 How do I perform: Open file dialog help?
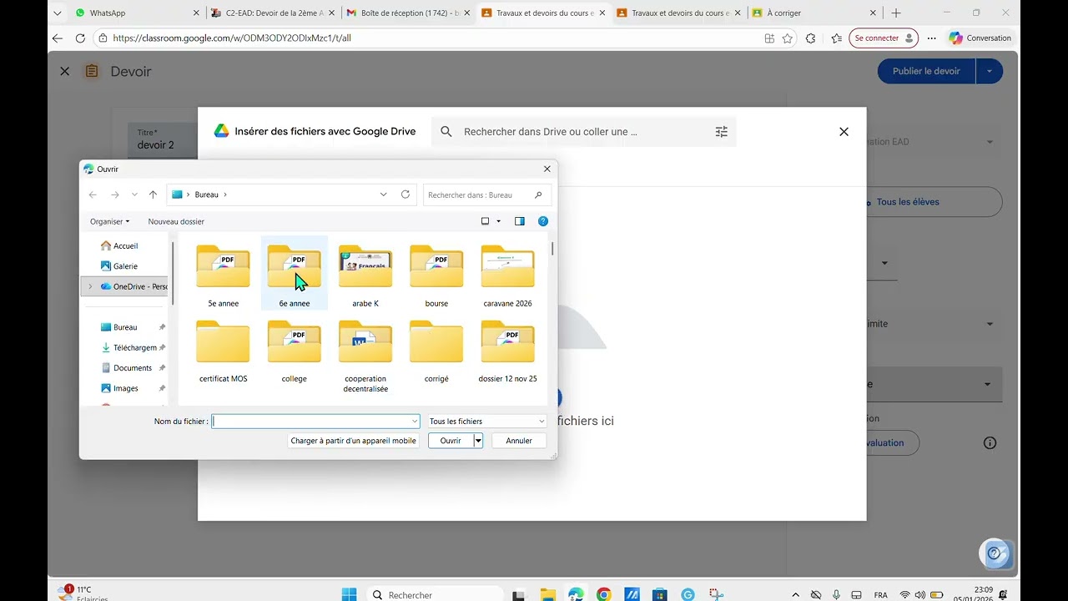[x=543, y=221]
